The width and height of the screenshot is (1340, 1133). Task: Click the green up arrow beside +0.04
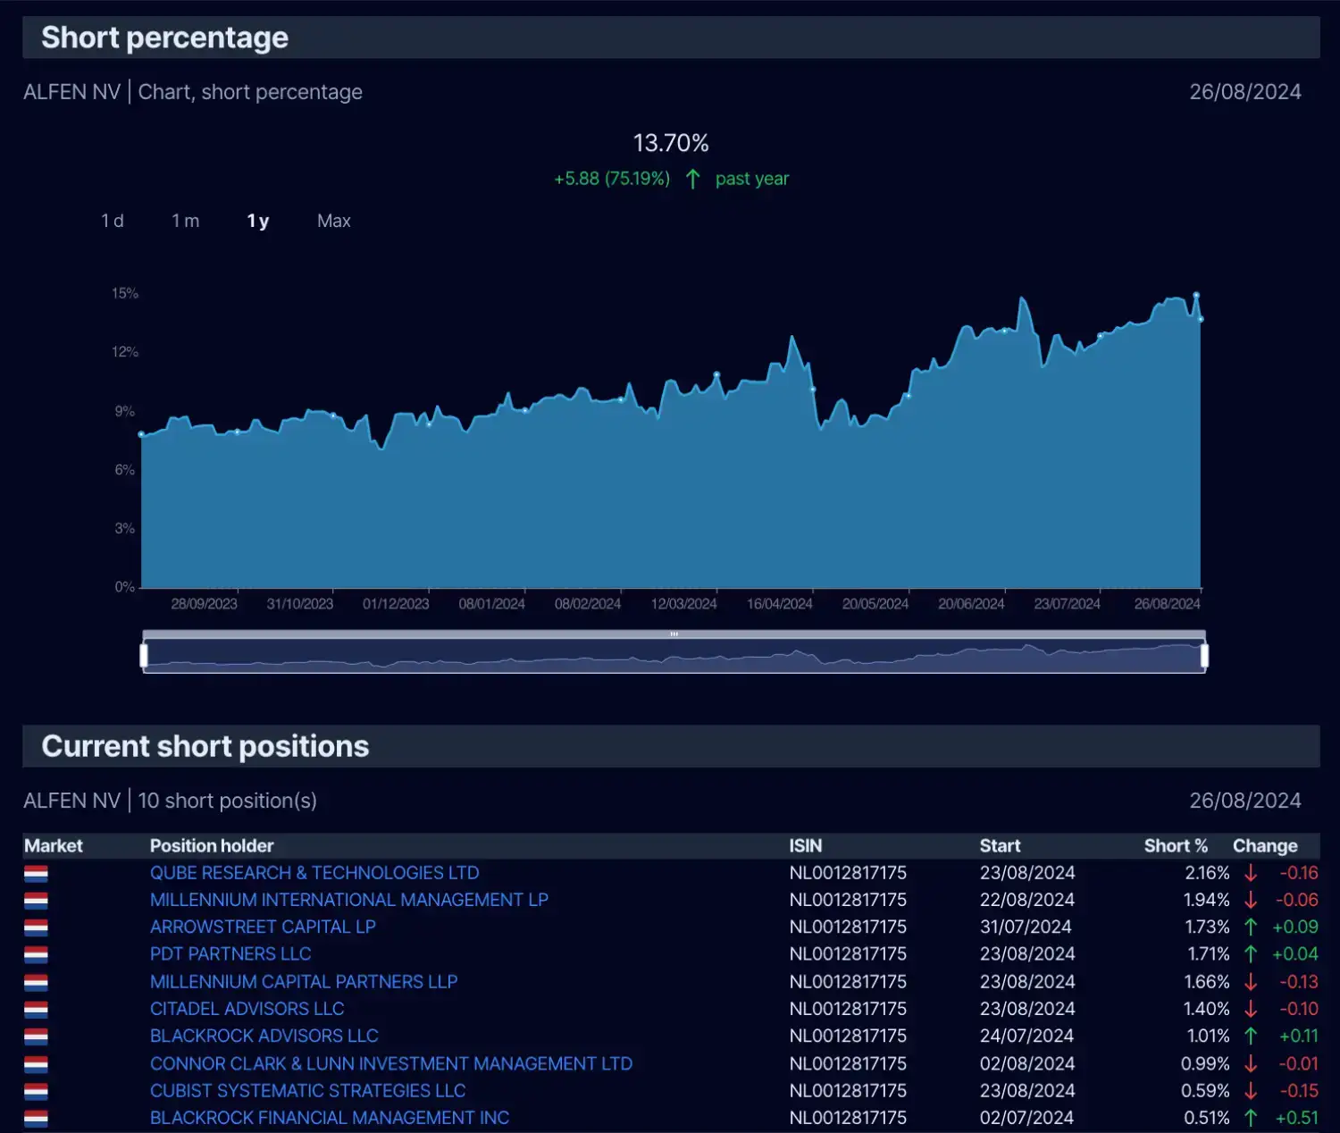point(1251,954)
